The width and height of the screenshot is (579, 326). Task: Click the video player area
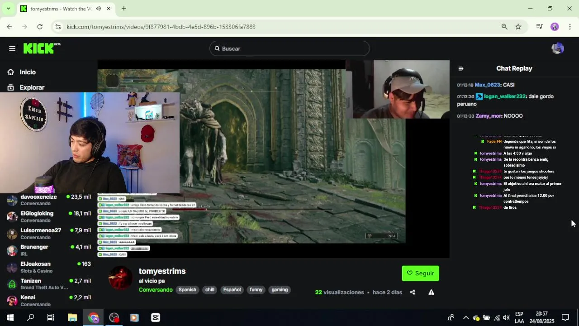274,158
